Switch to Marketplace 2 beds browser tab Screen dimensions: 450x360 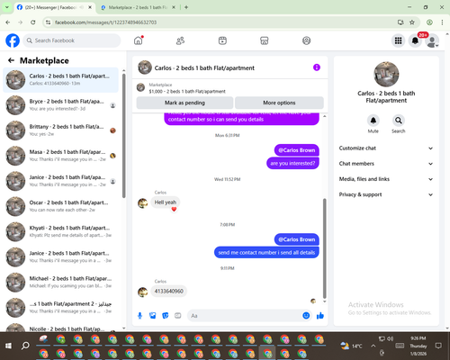(138, 7)
